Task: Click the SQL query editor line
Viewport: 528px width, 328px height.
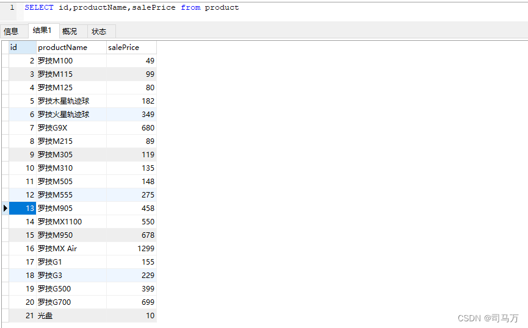Action: pos(132,7)
